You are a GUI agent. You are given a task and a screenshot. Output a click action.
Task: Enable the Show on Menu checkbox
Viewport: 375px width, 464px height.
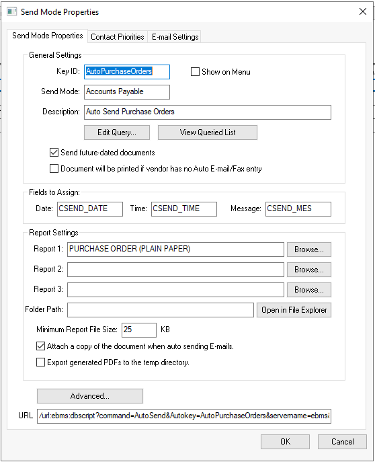(195, 72)
